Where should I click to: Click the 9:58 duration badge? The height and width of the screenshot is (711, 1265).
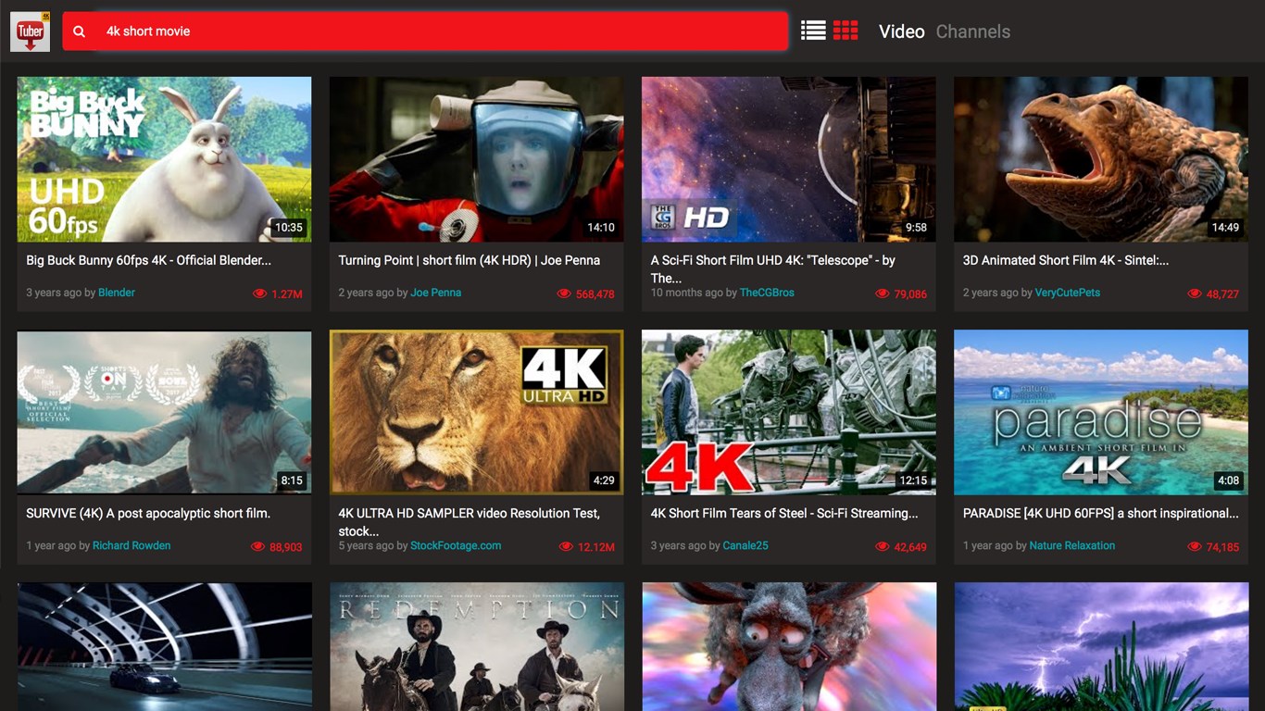[x=916, y=227]
